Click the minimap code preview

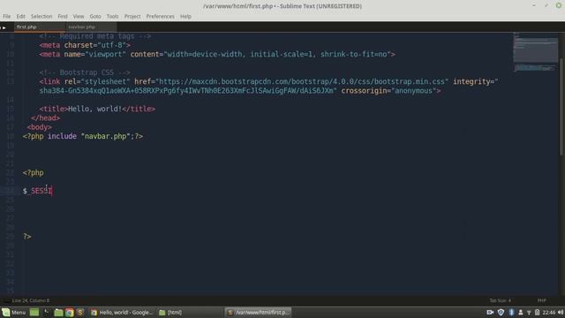pos(536,52)
